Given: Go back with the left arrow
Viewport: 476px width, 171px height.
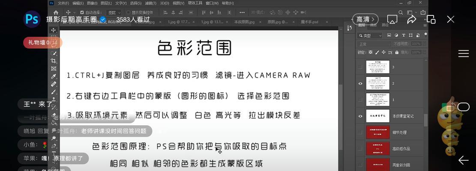Looking at the screenshot, I should [x=463, y=160].
